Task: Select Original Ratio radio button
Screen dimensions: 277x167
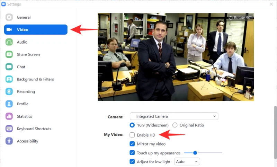Action: coord(175,125)
